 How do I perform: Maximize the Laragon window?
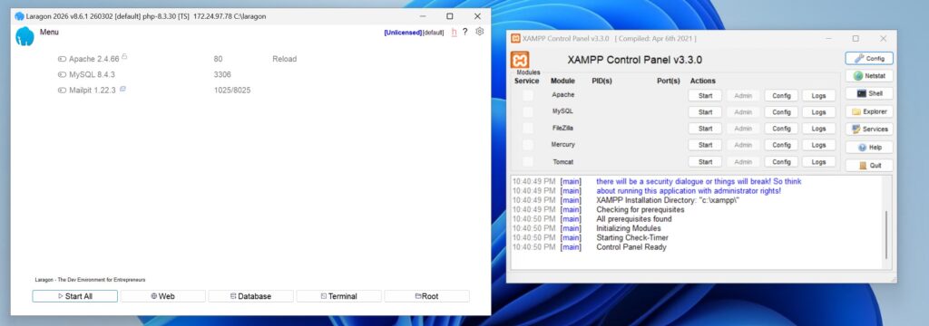450,16
